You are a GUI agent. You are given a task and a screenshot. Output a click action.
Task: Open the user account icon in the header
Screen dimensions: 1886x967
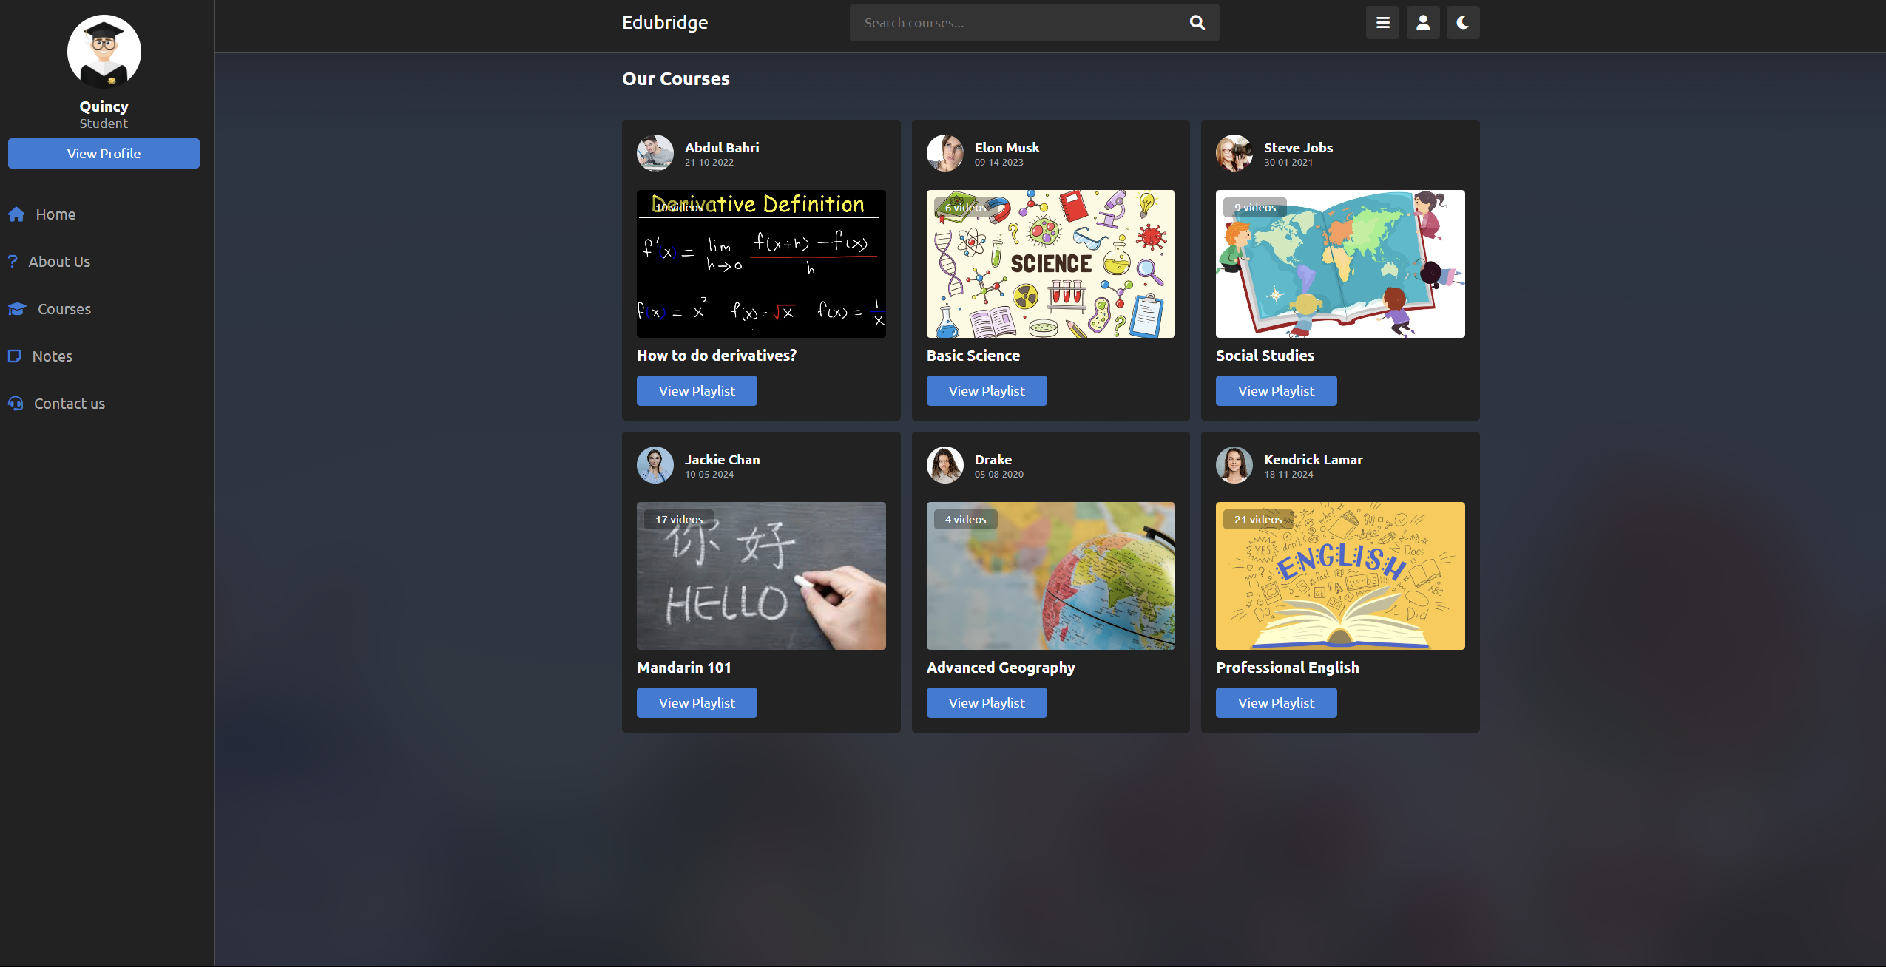(1422, 22)
